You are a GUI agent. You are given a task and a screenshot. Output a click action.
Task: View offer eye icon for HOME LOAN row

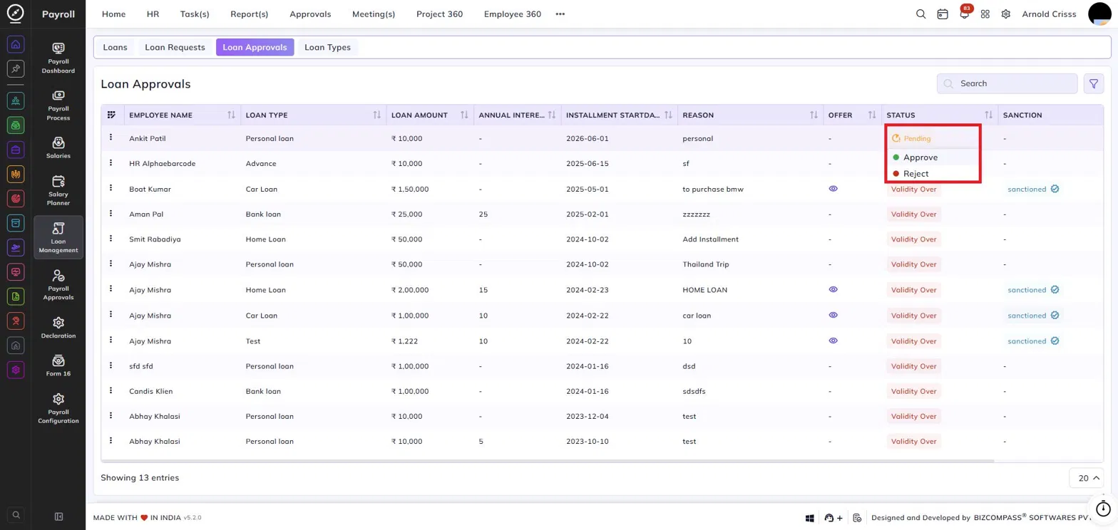click(833, 289)
